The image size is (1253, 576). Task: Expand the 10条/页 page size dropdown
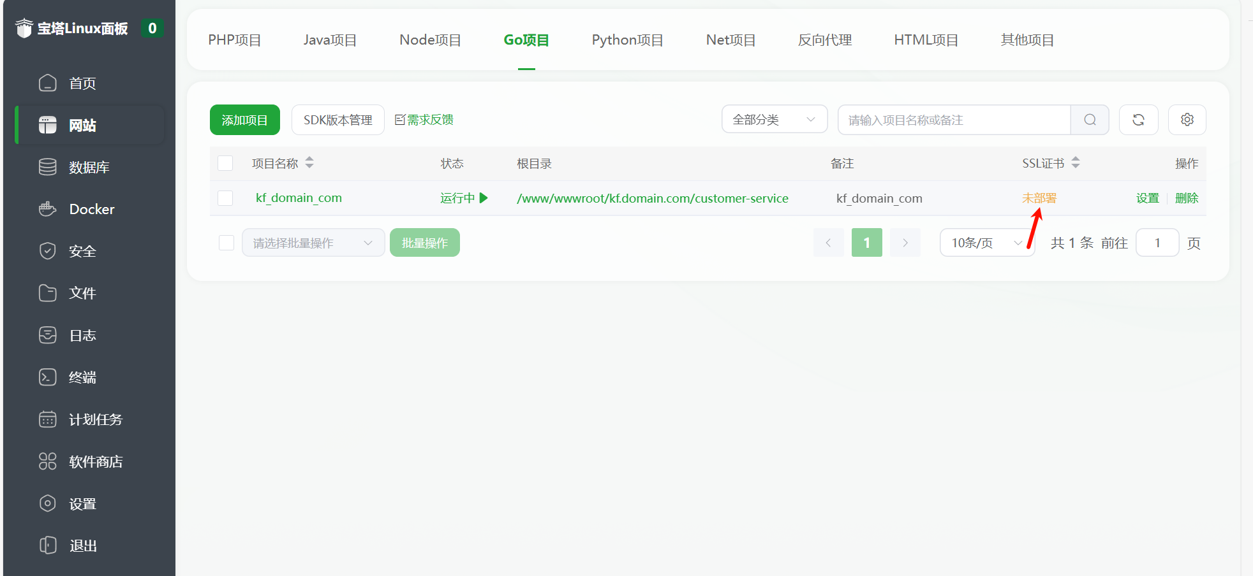click(x=986, y=243)
